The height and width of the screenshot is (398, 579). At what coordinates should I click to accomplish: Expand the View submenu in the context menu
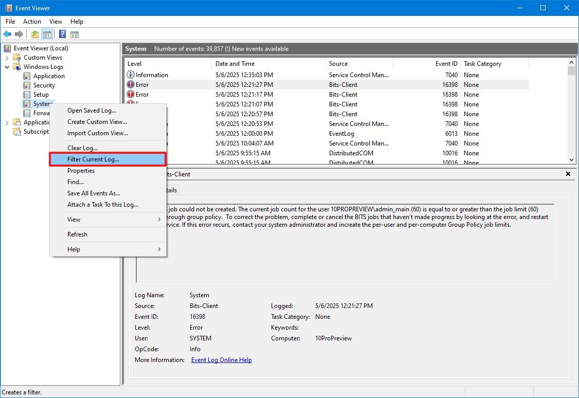[x=74, y=219]
